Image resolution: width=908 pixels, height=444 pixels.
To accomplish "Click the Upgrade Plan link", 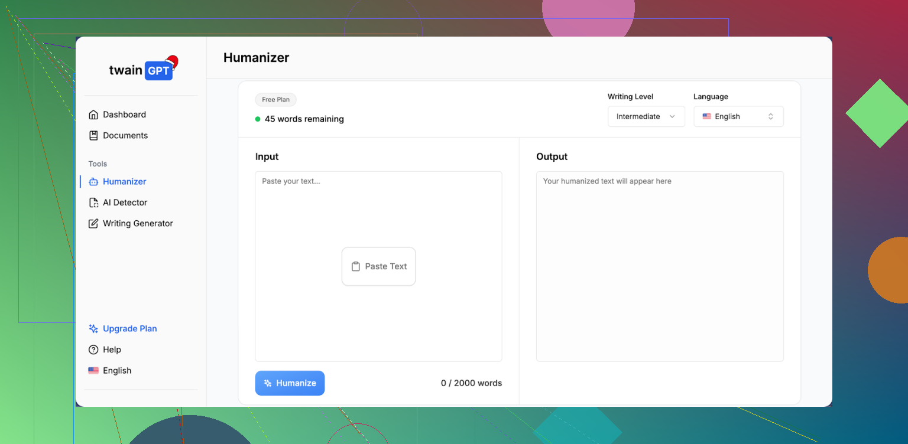I will pos(129,329).
